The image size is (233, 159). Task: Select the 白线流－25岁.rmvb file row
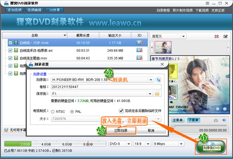[78, 43]
